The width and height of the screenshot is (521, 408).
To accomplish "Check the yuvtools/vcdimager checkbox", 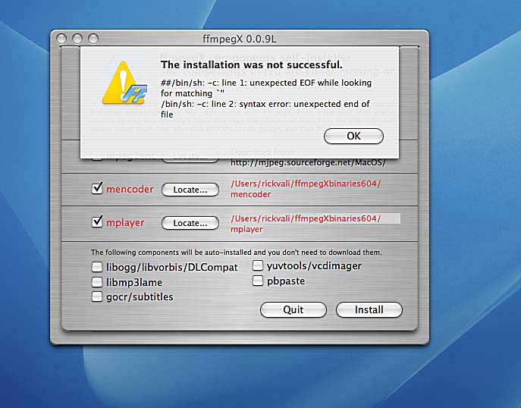I will point(258,265).
